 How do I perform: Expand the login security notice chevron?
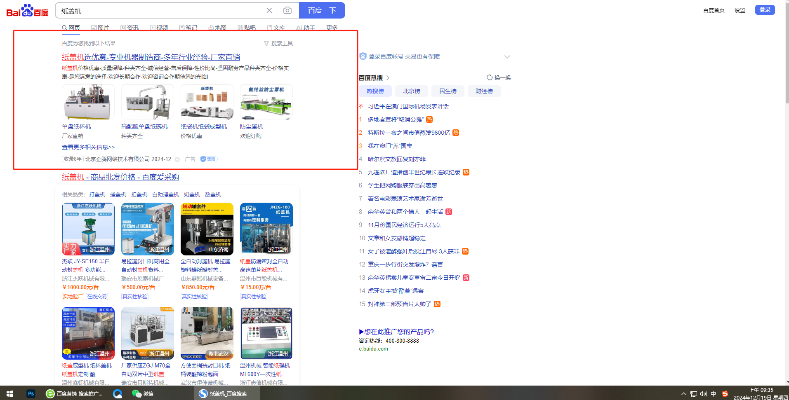[x=507, y=57]
